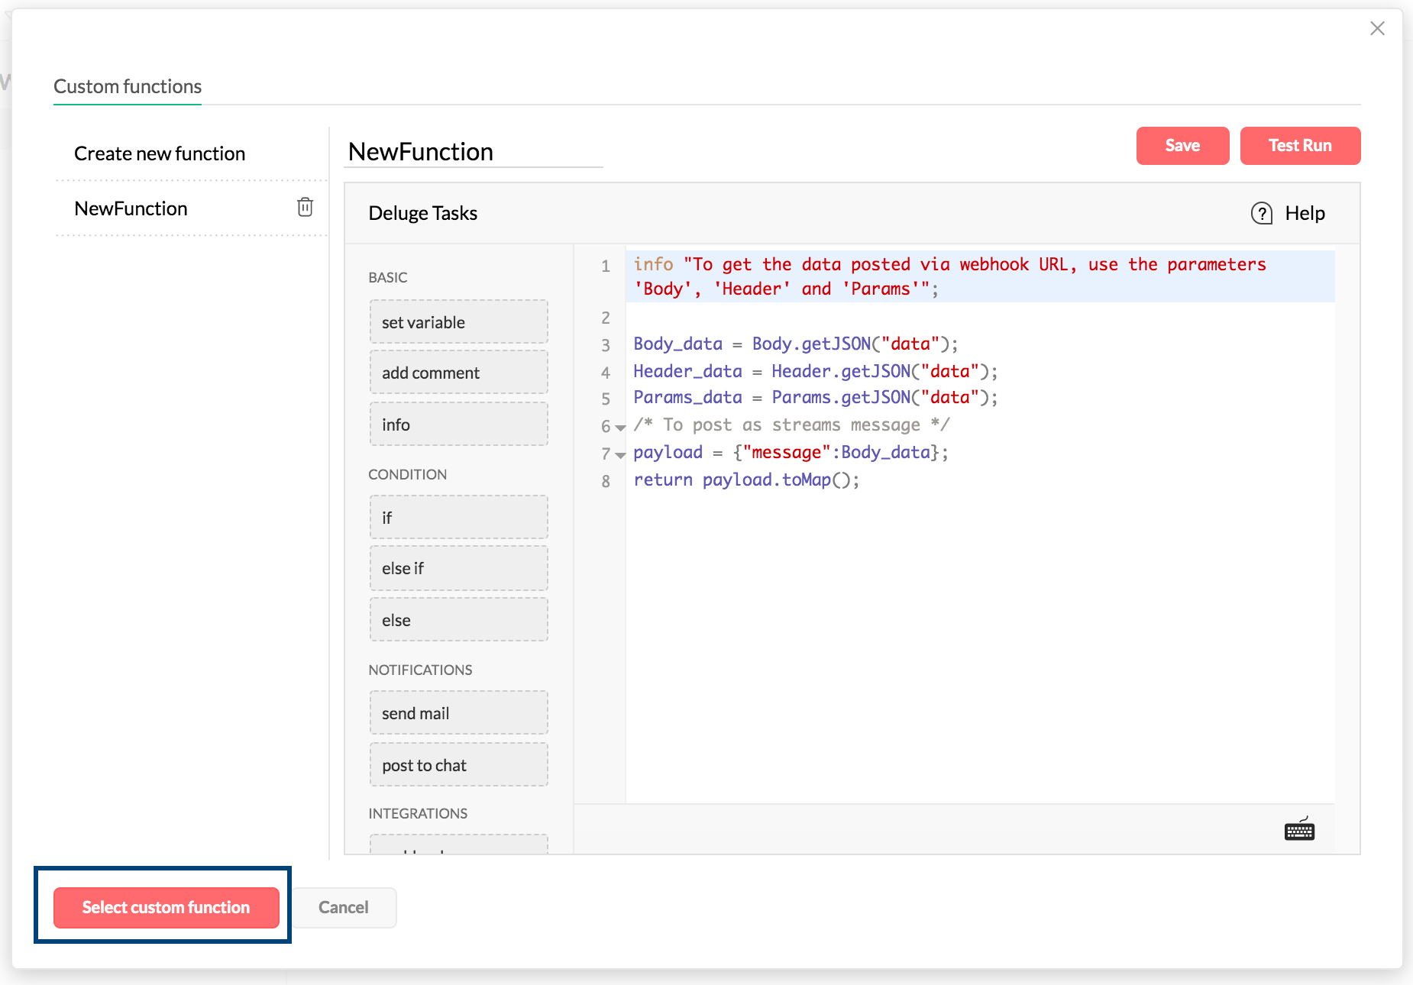Delete NewFunction using the trash icon

coord(305,207)
